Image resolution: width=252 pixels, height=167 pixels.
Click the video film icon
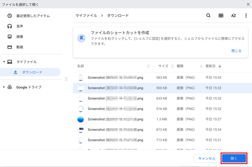tap(10, 47)
